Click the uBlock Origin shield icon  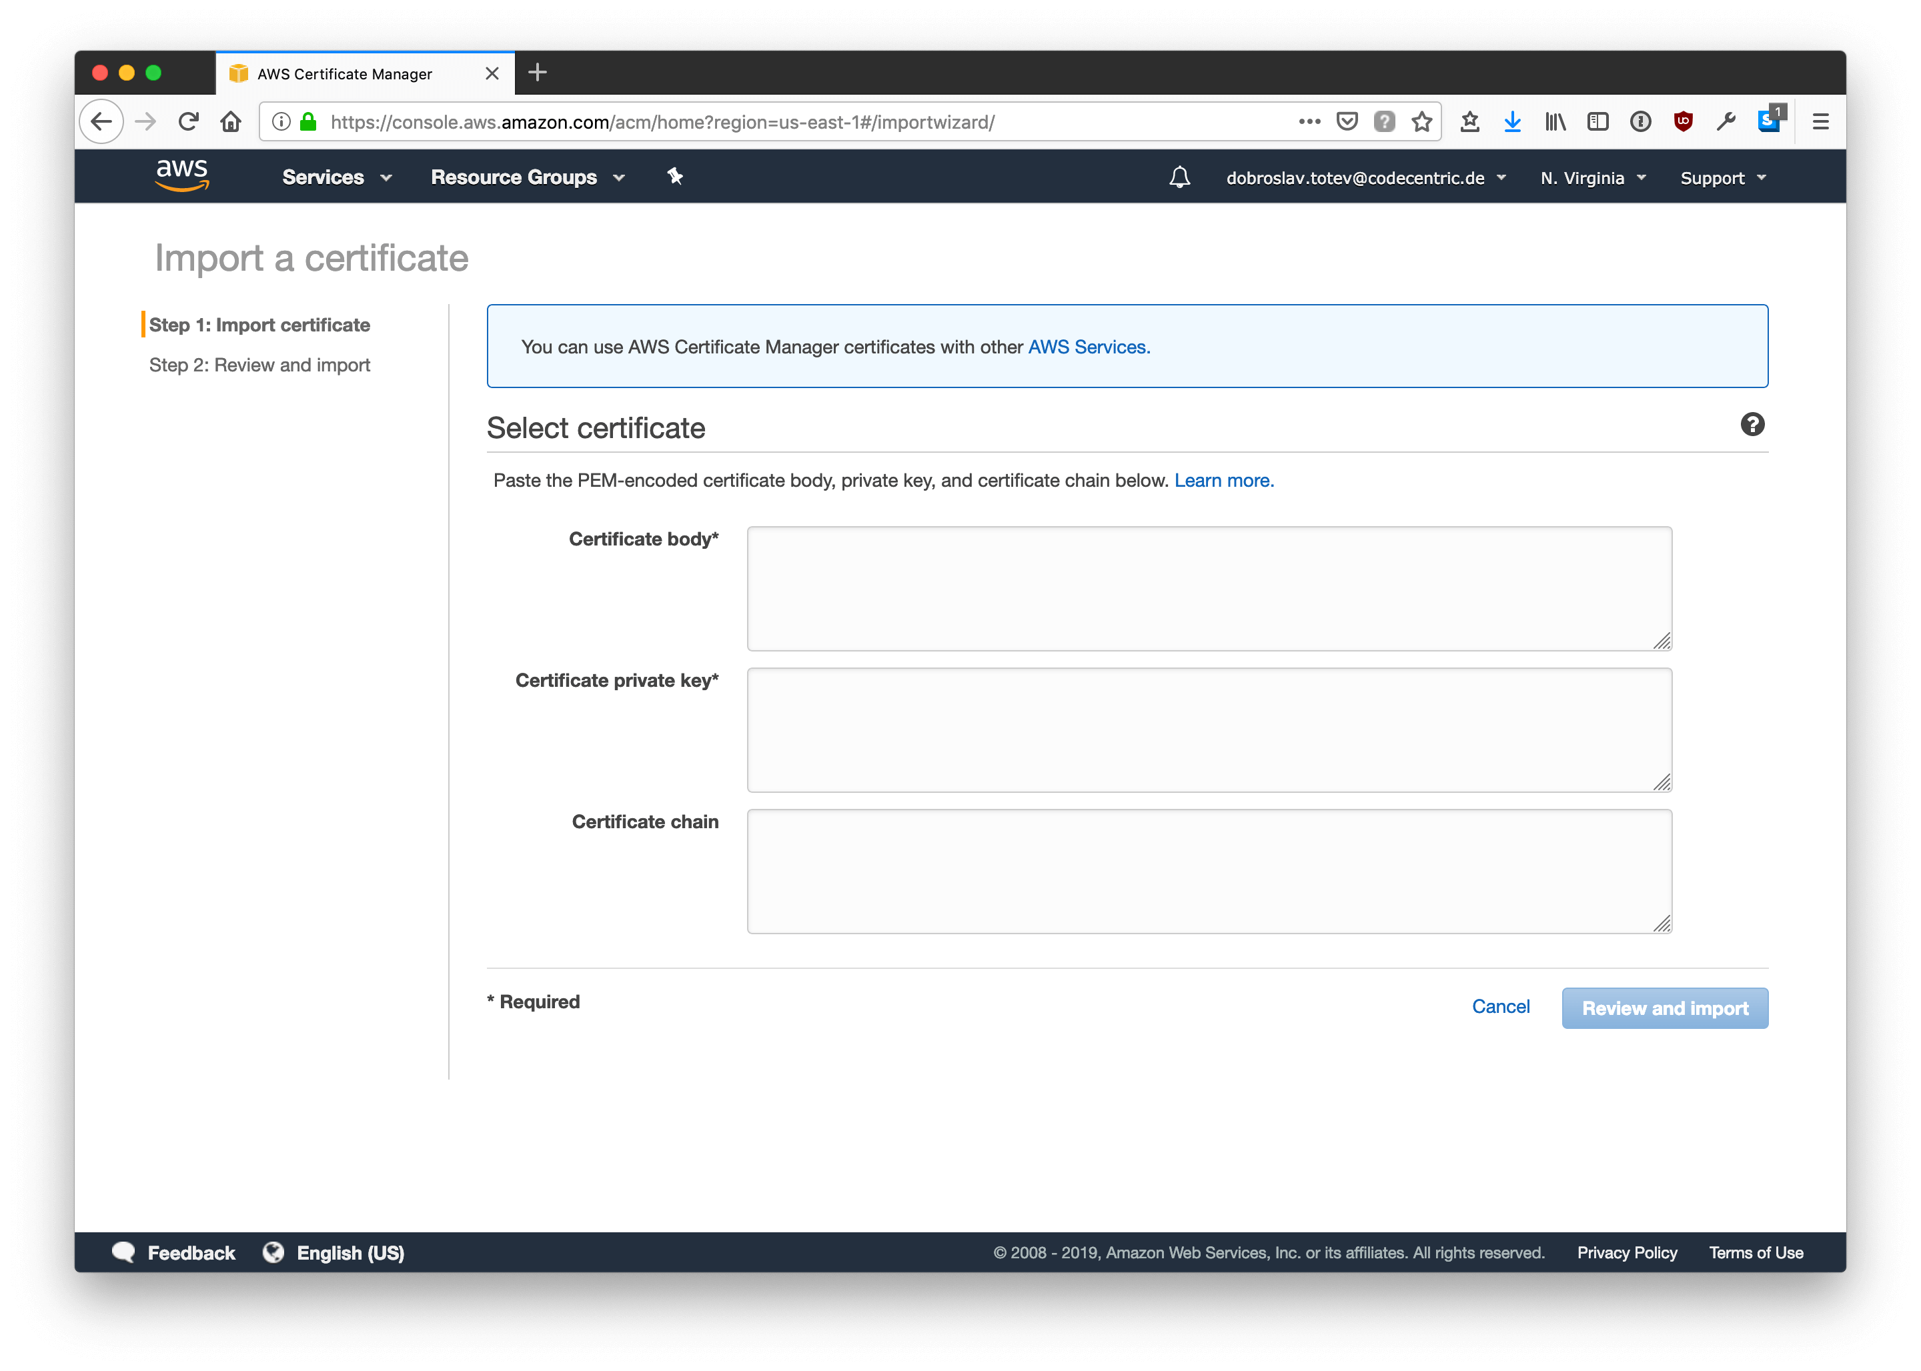coord(1683,123)
